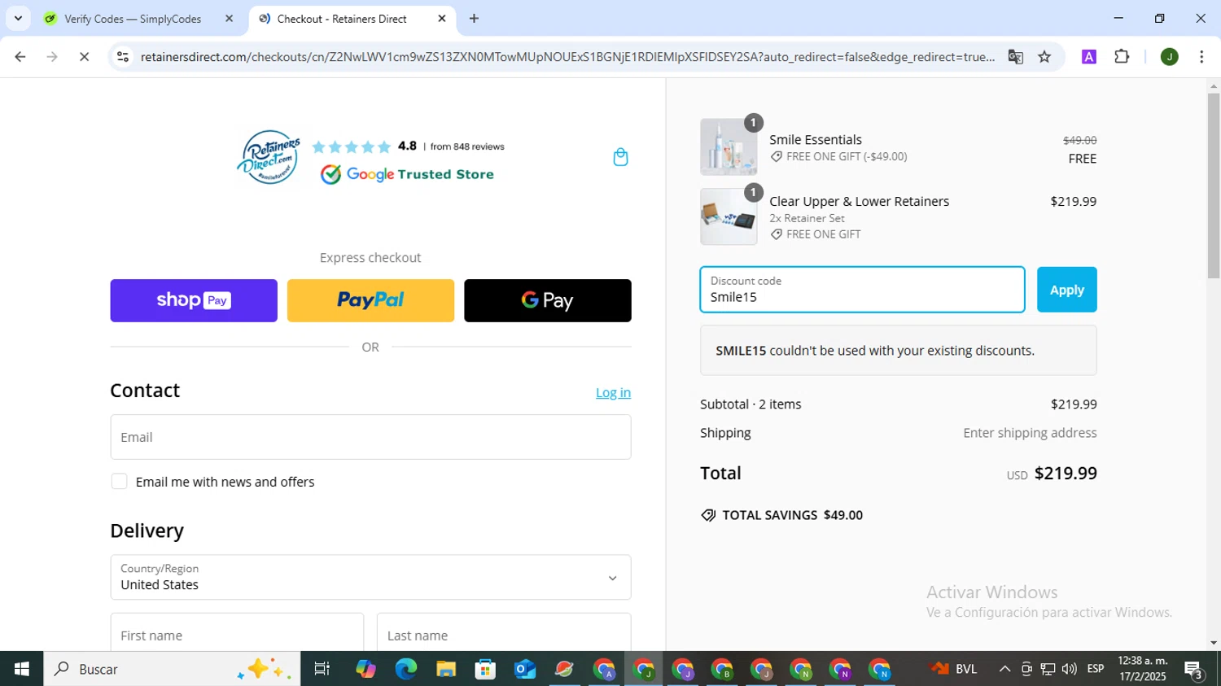
Task: Open Copilot from the taskbar
Action: point(365,669)
